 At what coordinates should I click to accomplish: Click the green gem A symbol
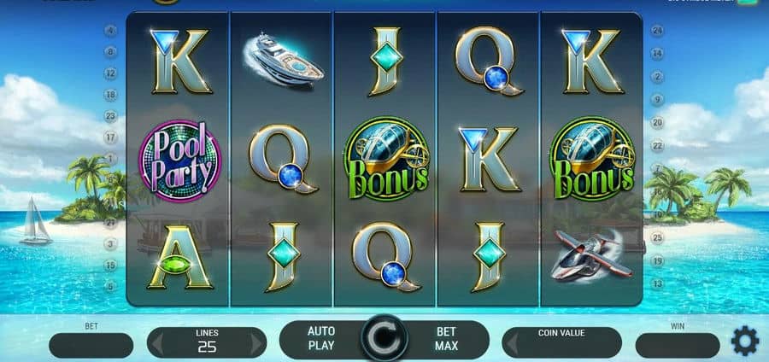coord(179,258)
